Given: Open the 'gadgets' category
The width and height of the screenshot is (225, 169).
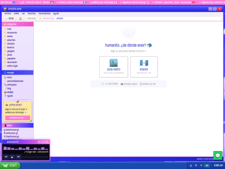Looking at the screenshot, I should click(9, 51).
